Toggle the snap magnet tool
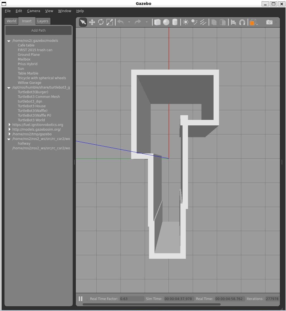 click(x=242, y=22)
